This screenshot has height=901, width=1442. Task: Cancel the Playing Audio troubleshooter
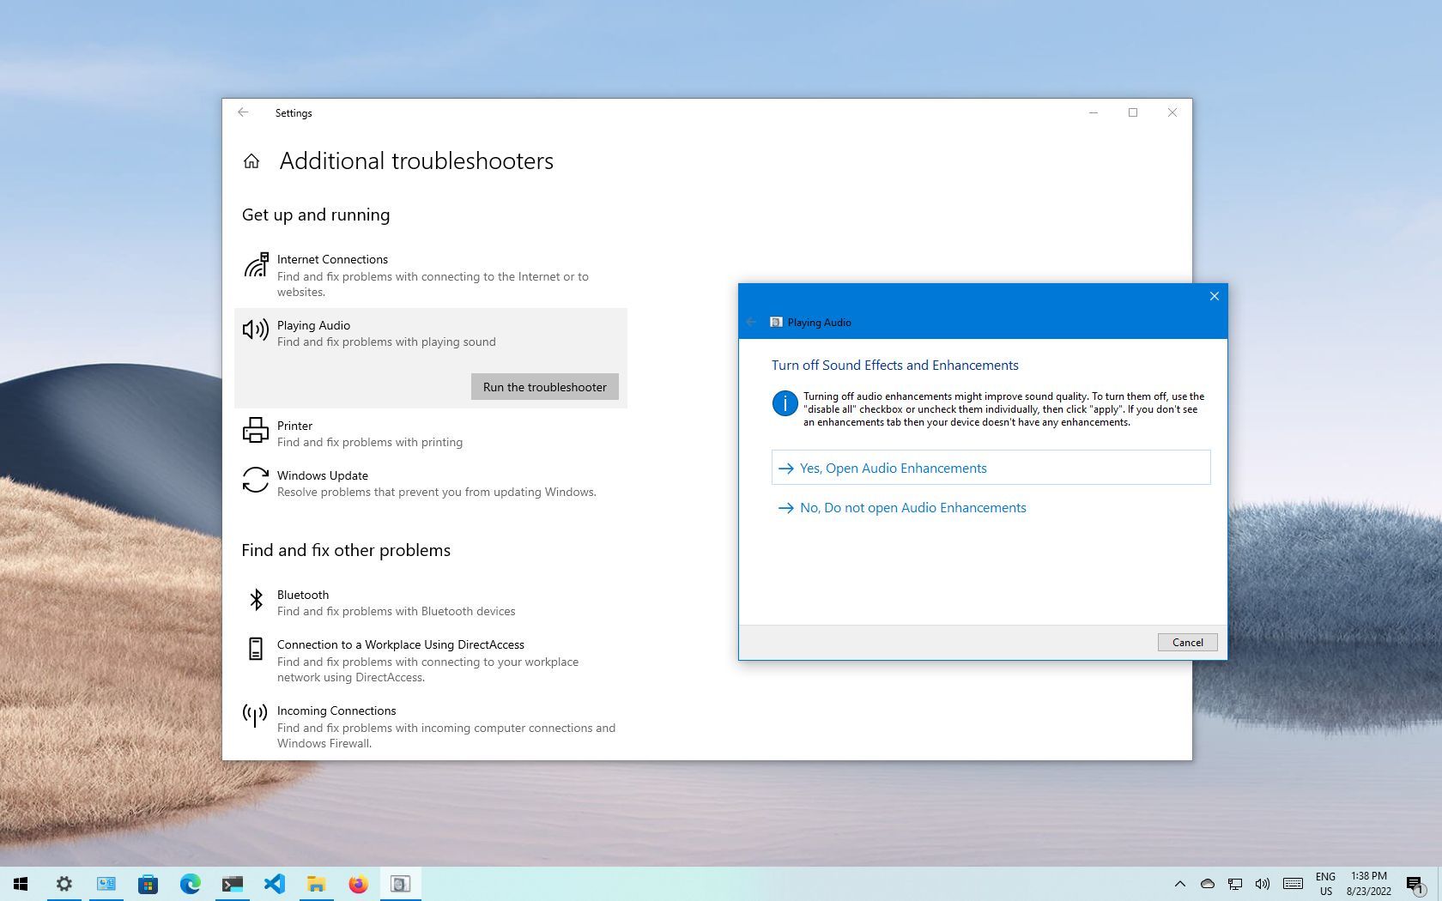click(x=1187, y=642)
